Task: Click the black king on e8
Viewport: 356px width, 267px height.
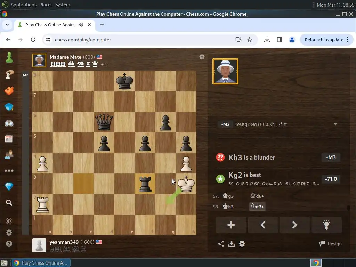Action: (124, 81)
